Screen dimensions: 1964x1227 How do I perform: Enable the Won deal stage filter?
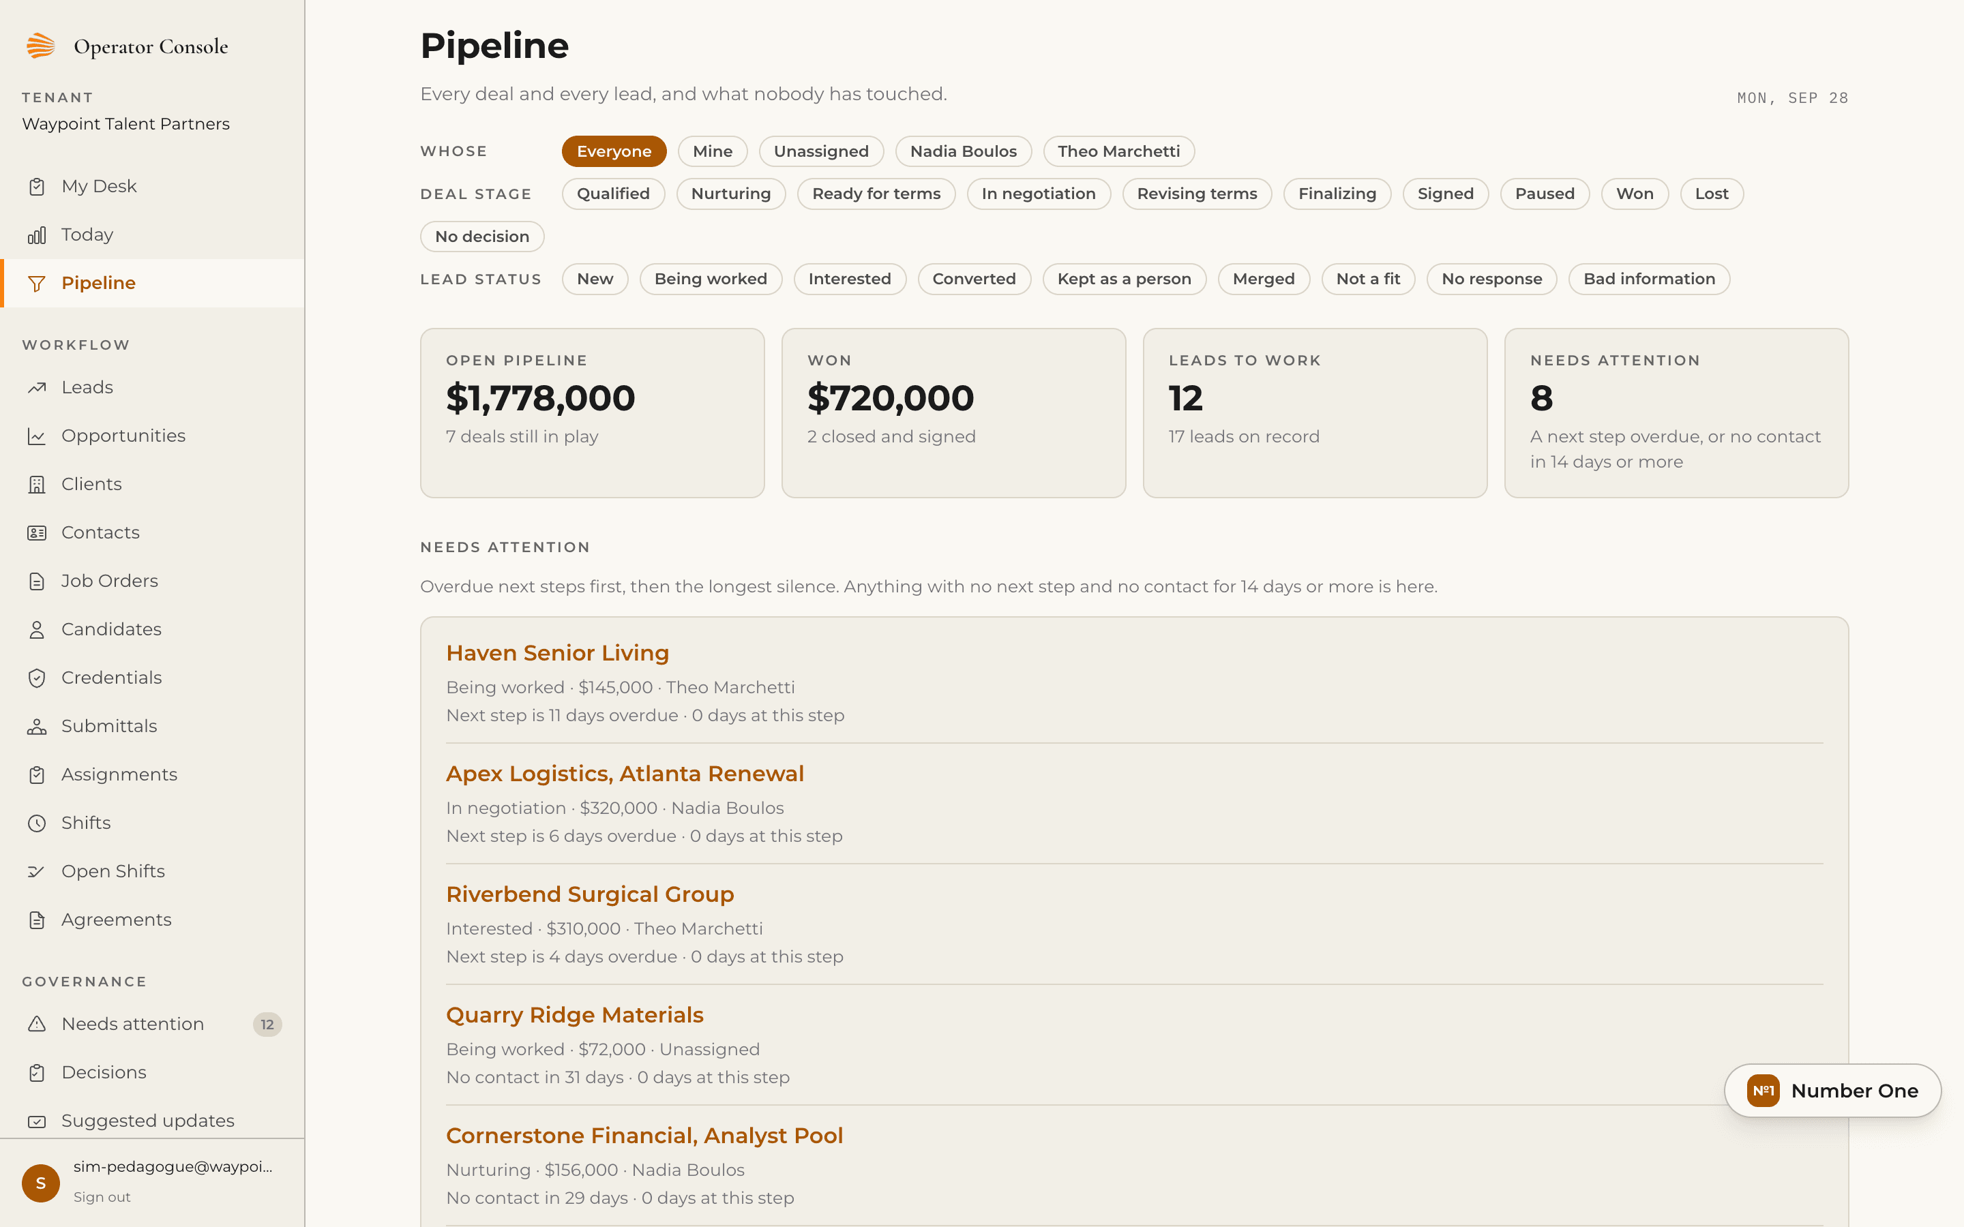click(x=1635, y=194)
